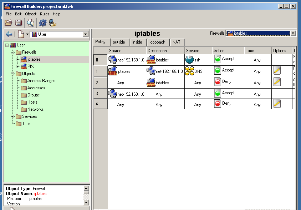
Task: Click the Compile rules gear icon
Action: tap(42, 23)
